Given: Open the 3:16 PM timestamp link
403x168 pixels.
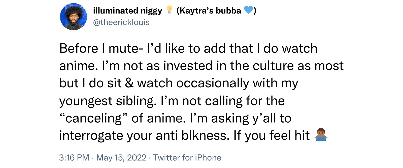Looking at the screenshot, I should click(74, 158).
